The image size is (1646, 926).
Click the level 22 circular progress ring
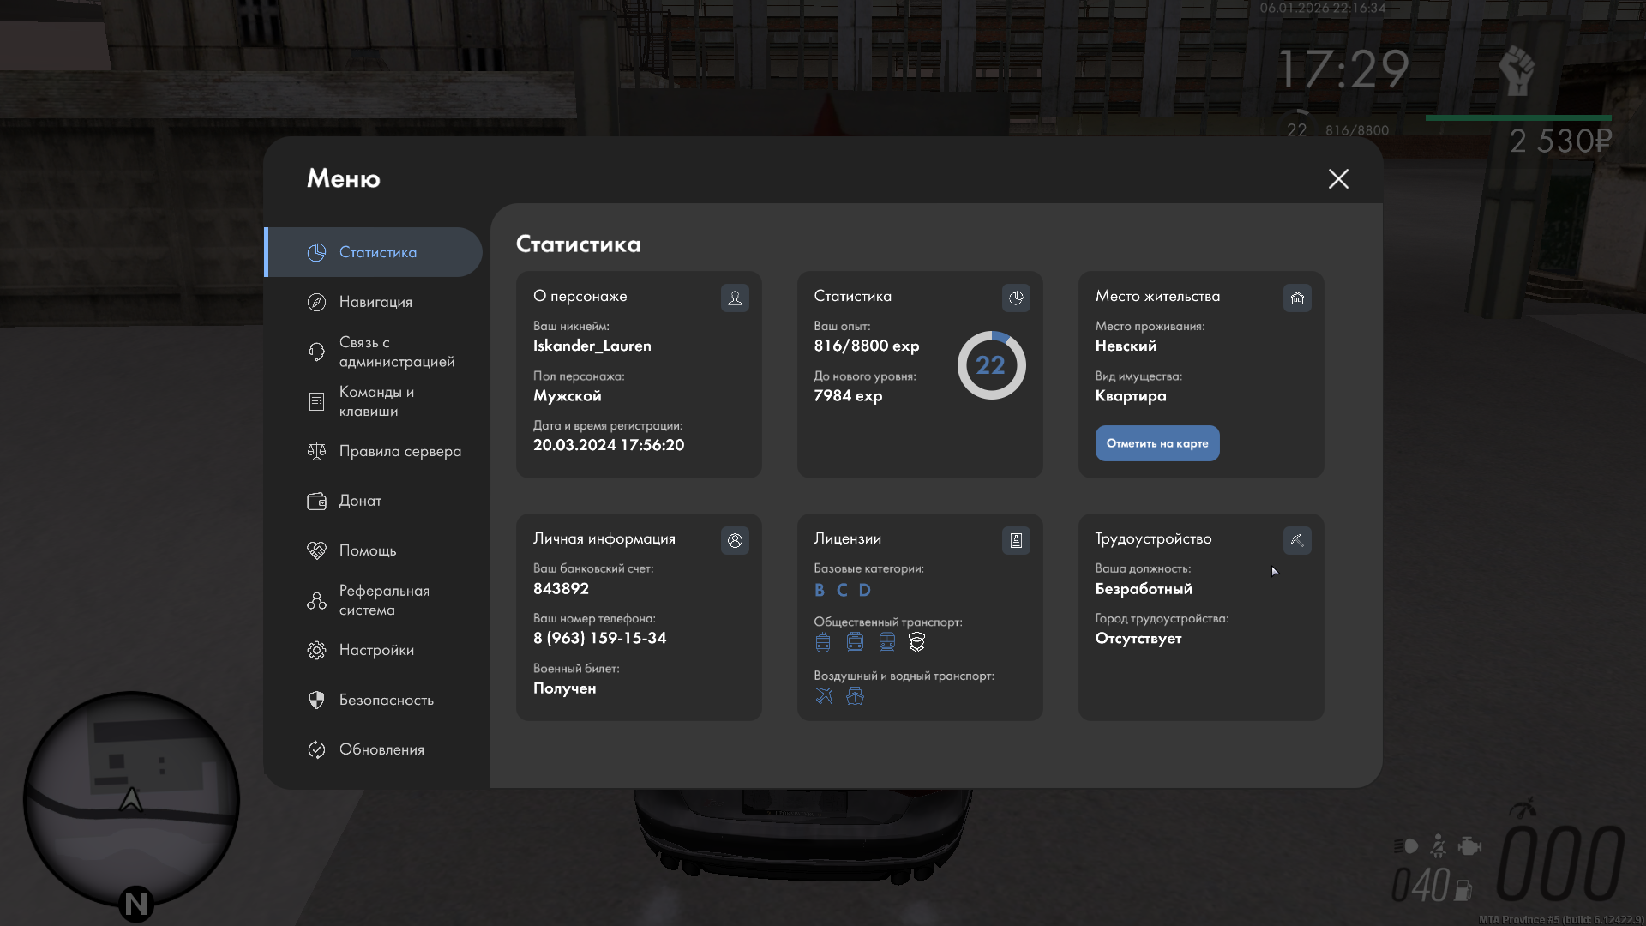click(991, 365)
